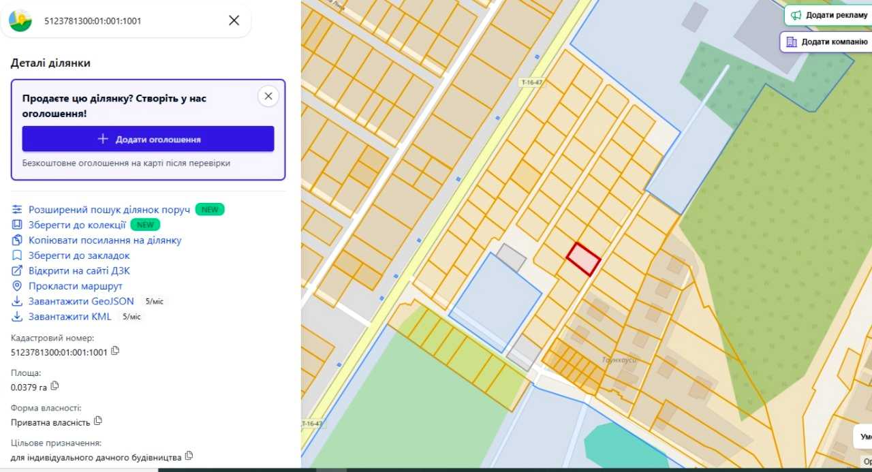
Task: Click "Додати компанію" on the map
Action: point(826,42)
